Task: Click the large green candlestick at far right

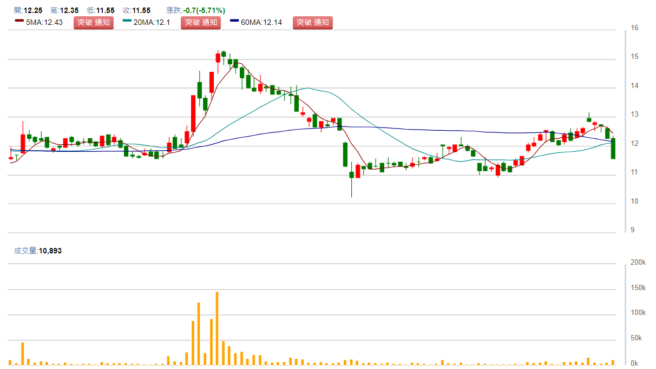Action: (613, 149)
